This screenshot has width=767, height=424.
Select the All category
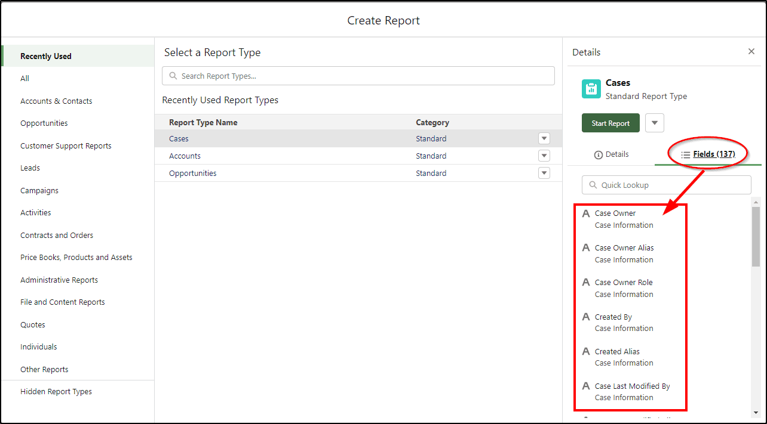78,78
